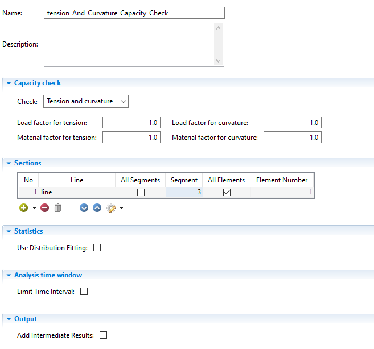374x349 pixels.
Task: Enable Use Distribution Fitting checkbox
Action: coord(97,248)
